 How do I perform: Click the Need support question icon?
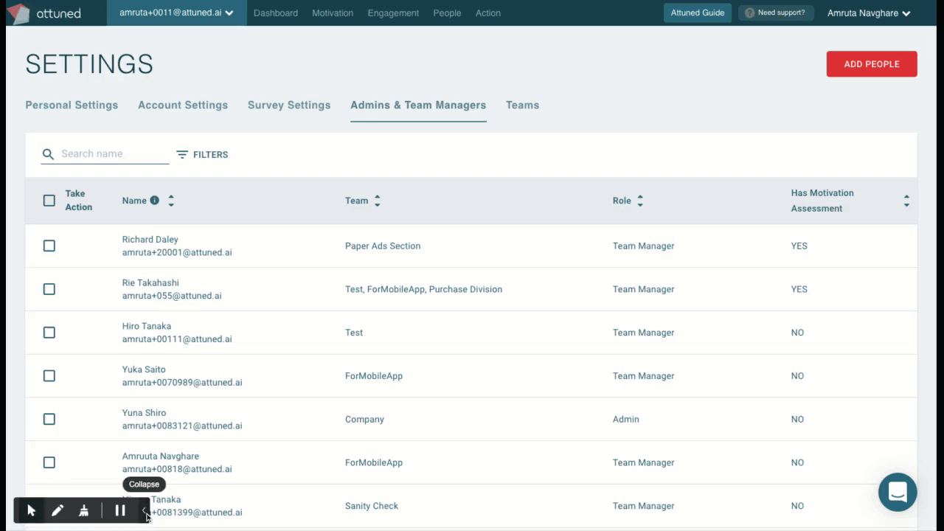click(750, 13)
